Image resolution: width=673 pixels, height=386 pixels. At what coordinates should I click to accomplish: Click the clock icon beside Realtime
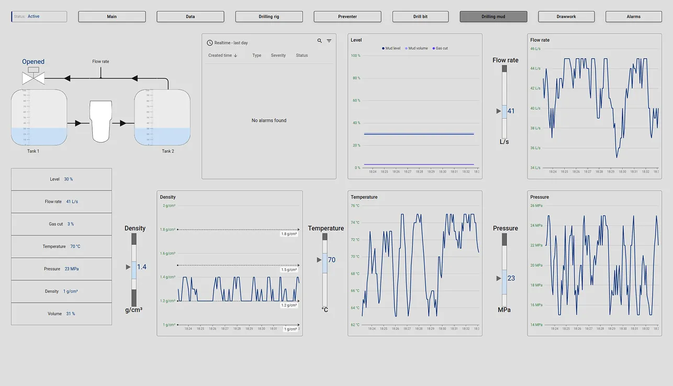point(210,43)
